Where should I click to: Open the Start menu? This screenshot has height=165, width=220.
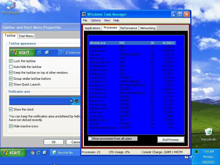pyautogui.click(x=13, y=153)
